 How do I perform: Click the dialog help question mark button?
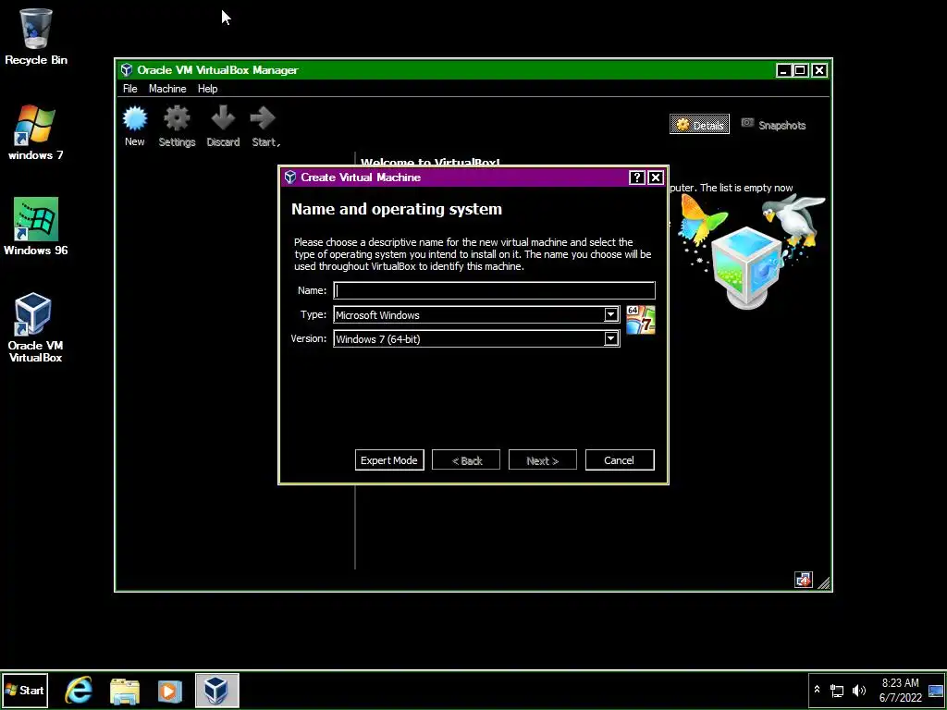(636, 177)
